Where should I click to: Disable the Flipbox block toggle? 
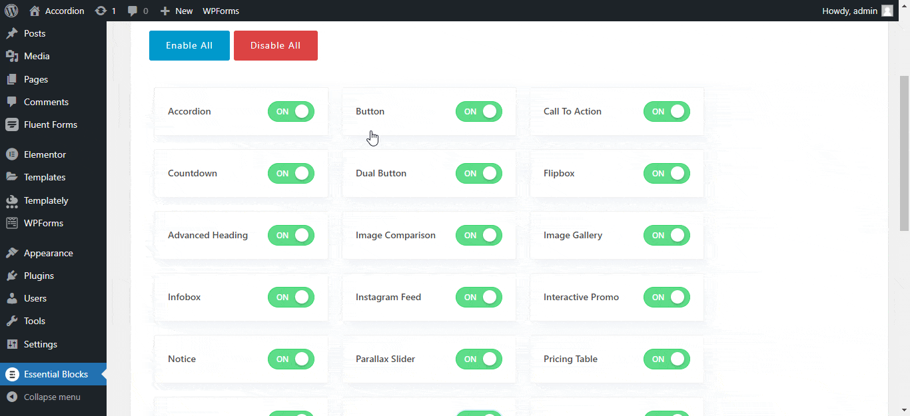(x=667, y=173)
